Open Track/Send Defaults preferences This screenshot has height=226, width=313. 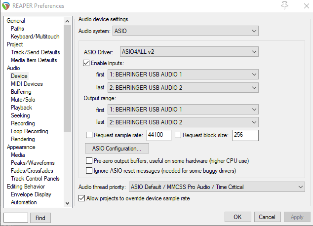[x=36, y=52]
